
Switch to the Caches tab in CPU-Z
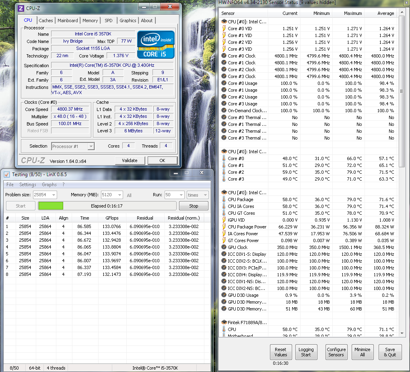tap(46, 21)
